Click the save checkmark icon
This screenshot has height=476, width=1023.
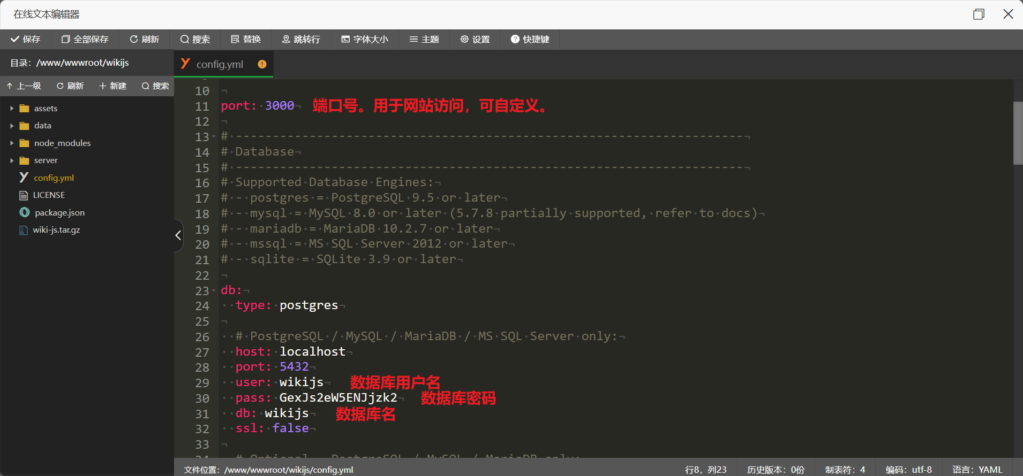[14, 39]
